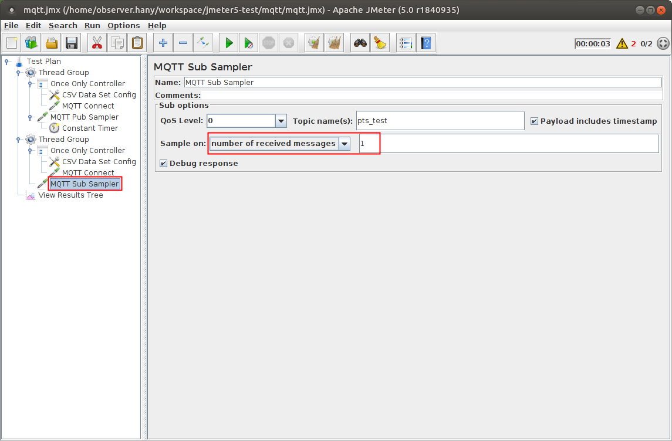
Task: Select View Results Tree in the tree
Action: 70,195
